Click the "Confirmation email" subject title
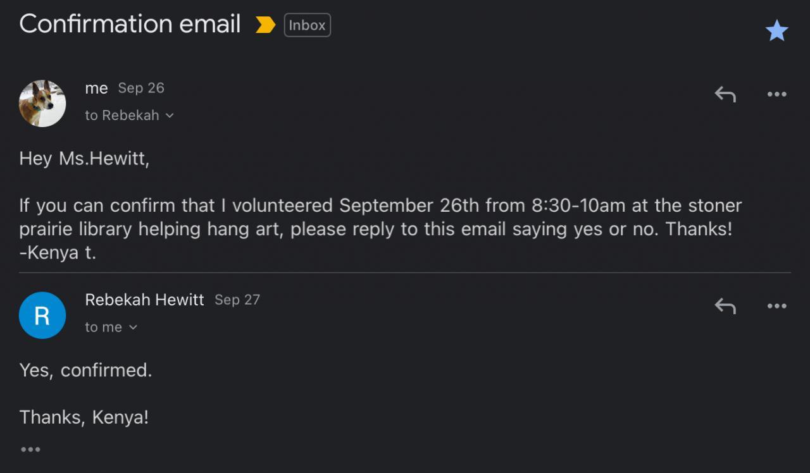 click(130, 24)
